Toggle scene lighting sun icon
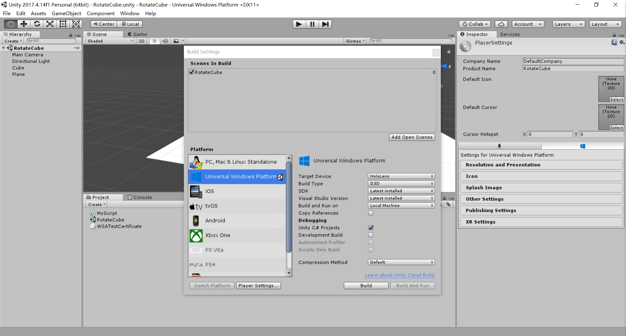Viewport: 626px width, 336px height. pos(155,41)
